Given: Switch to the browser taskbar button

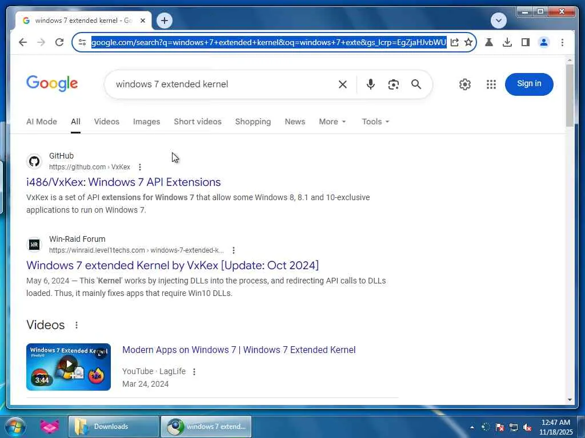Looking at the screenshot, I should click(206, 427).
